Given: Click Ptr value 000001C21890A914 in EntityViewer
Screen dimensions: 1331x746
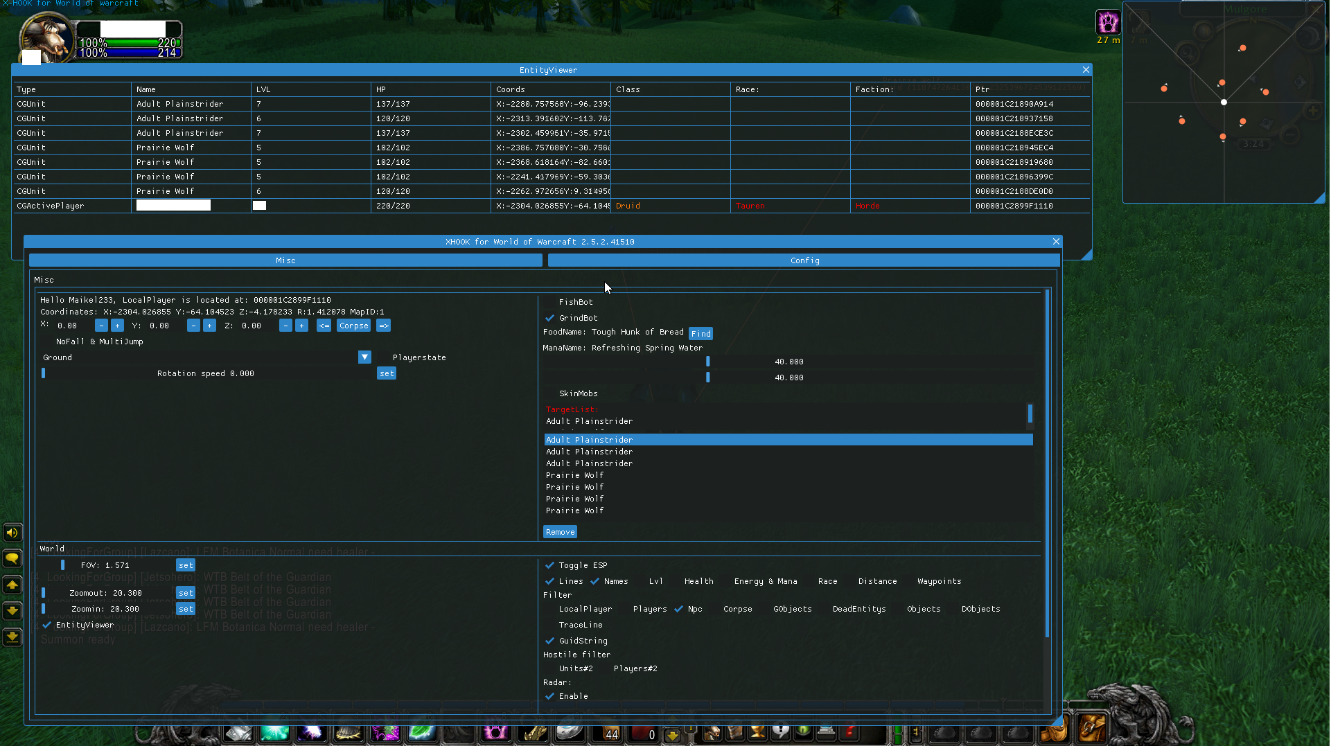Looking at the screenshot, I should (x=1014, y=104).
